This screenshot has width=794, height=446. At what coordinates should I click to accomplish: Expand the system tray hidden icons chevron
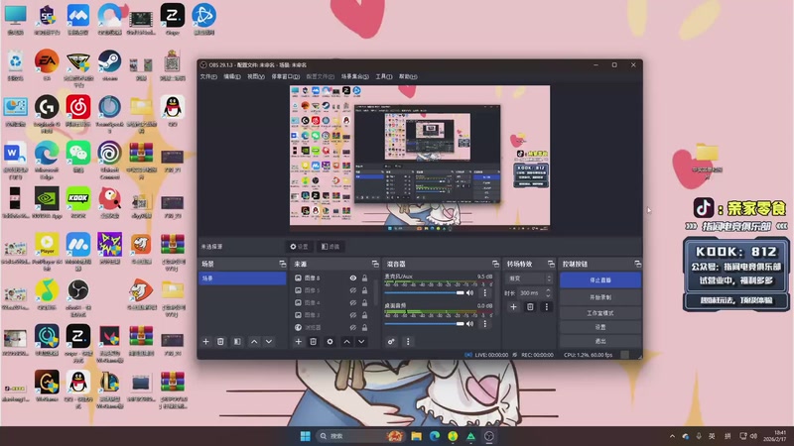tap(672, 436)
